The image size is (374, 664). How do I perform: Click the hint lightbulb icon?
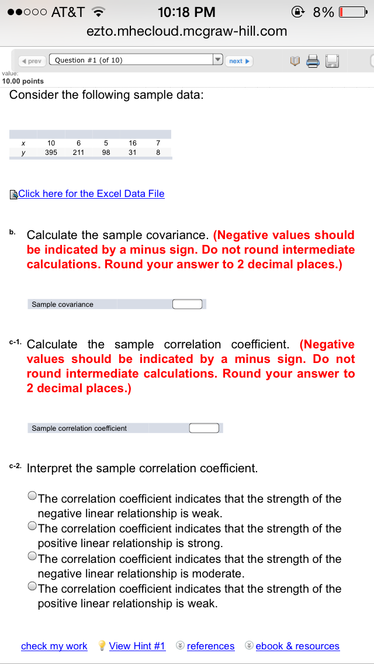click(102, 646)
